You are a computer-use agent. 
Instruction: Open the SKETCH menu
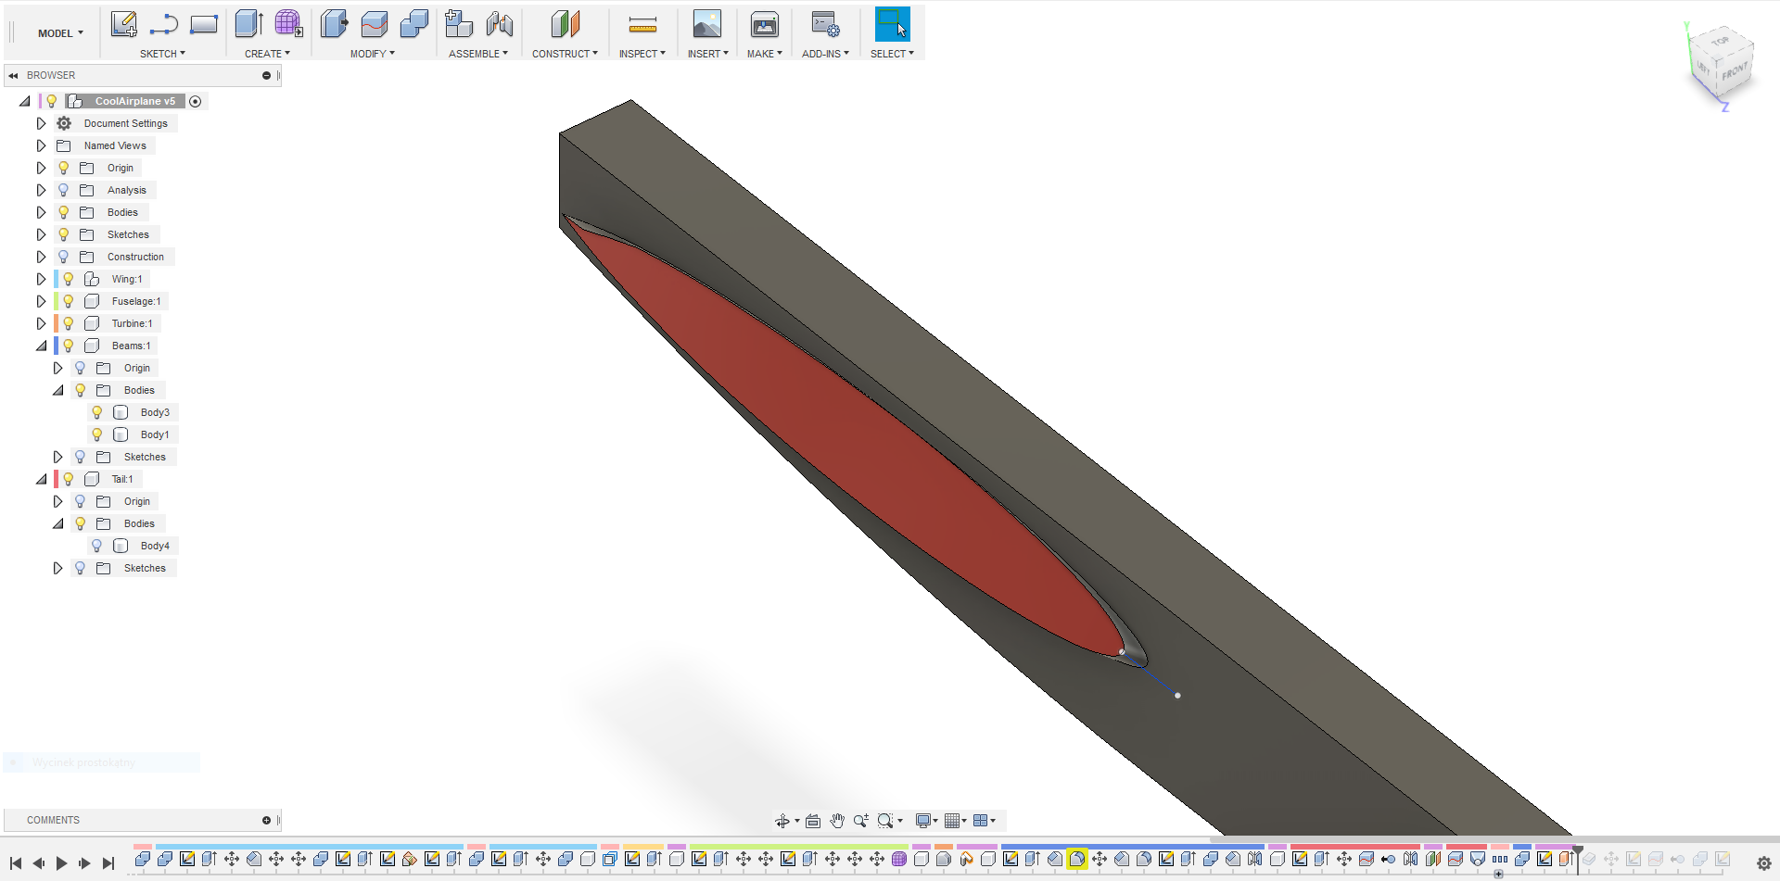[162, 54]
